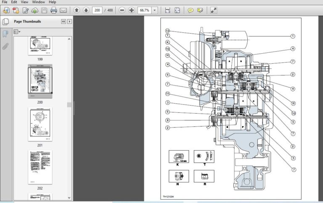Print the document with printer icon
This screenshot has width=323, height=203.
pos(53,10)
